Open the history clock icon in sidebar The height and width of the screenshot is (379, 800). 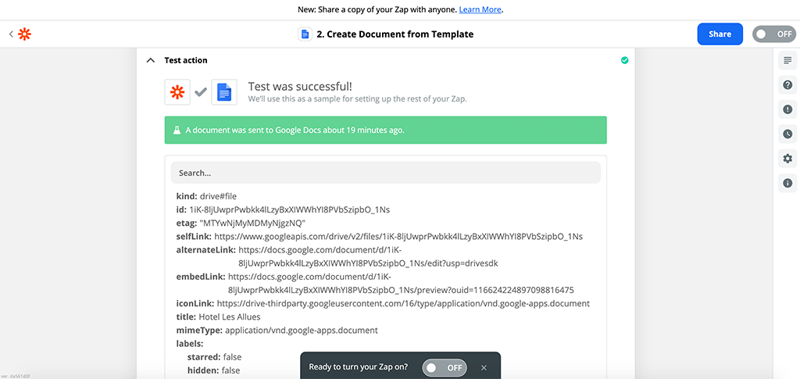[x=787, y=134]
